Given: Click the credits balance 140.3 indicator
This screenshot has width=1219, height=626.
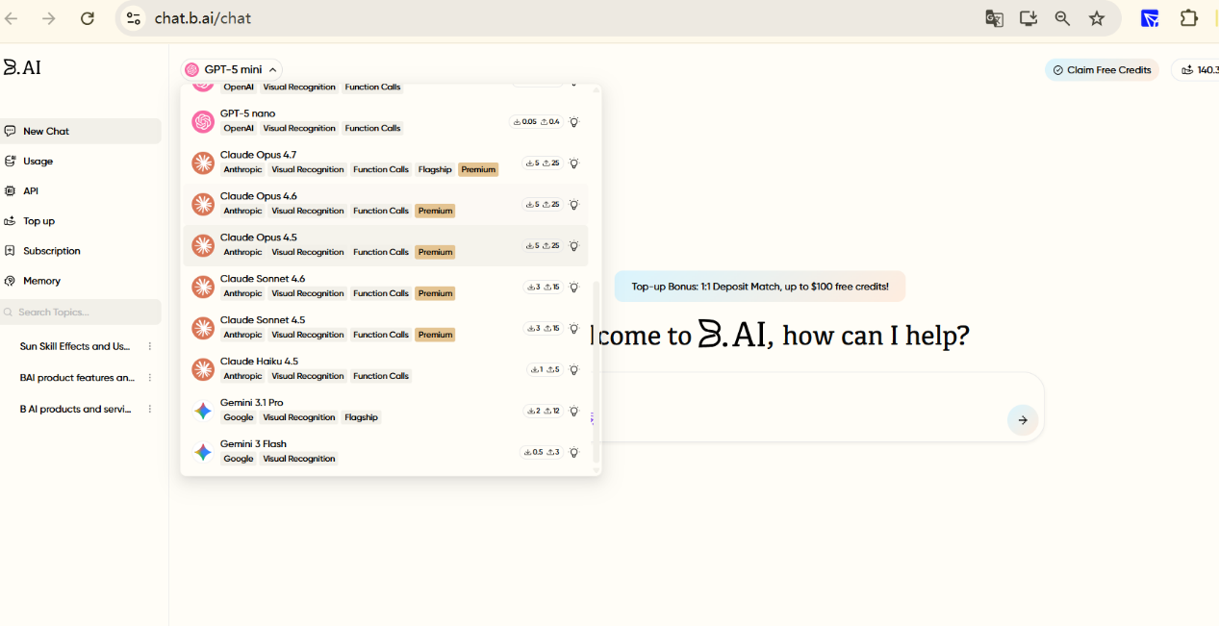Looking at the screenshot, I should pos(1196,70).
